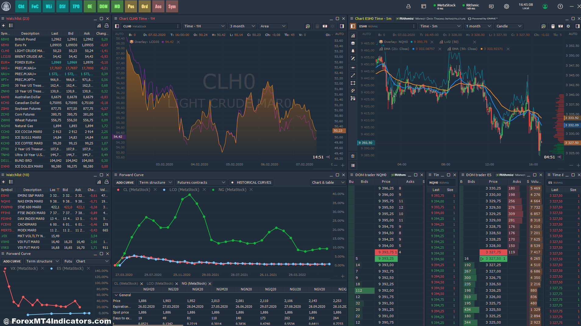This screenshot has width=581, height=326.
Task: Click the plus button to add a Watchlist symbol
Action: 3,26
